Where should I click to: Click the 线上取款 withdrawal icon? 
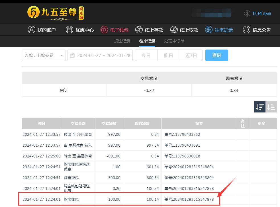click(x=174, y=30)
